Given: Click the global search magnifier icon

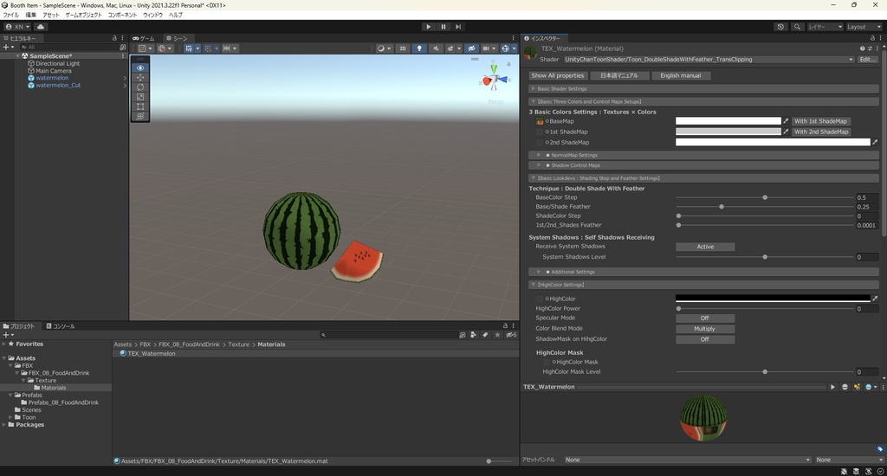Looking at the screenshot, I should 797,27.
